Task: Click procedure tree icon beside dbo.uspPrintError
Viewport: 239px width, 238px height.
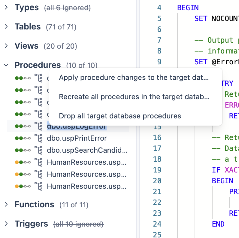Action: [x=38, y=138]
